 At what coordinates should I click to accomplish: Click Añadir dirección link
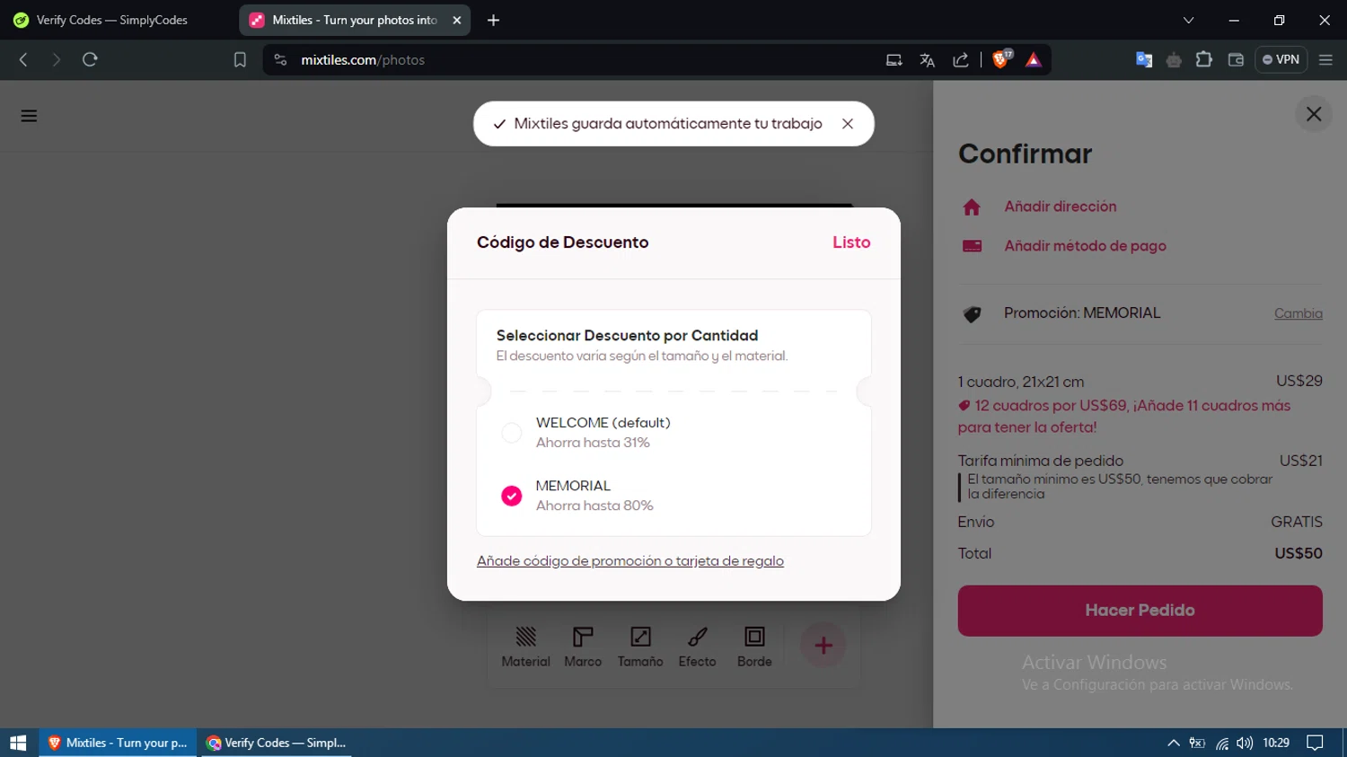1061,207
